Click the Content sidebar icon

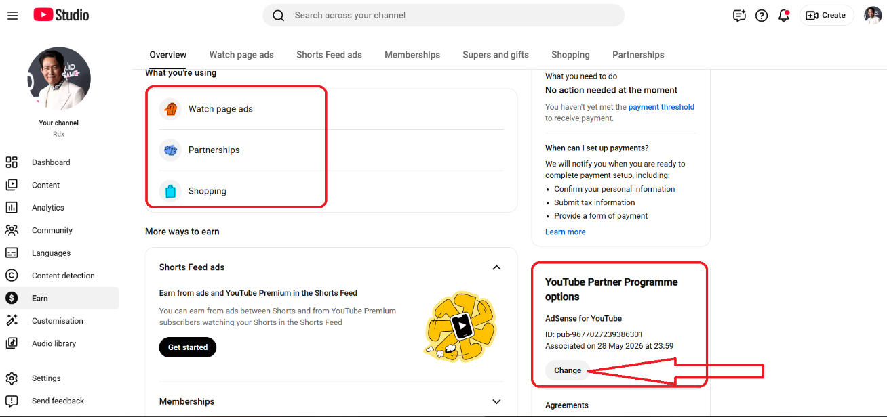click(x=12, y=185)
